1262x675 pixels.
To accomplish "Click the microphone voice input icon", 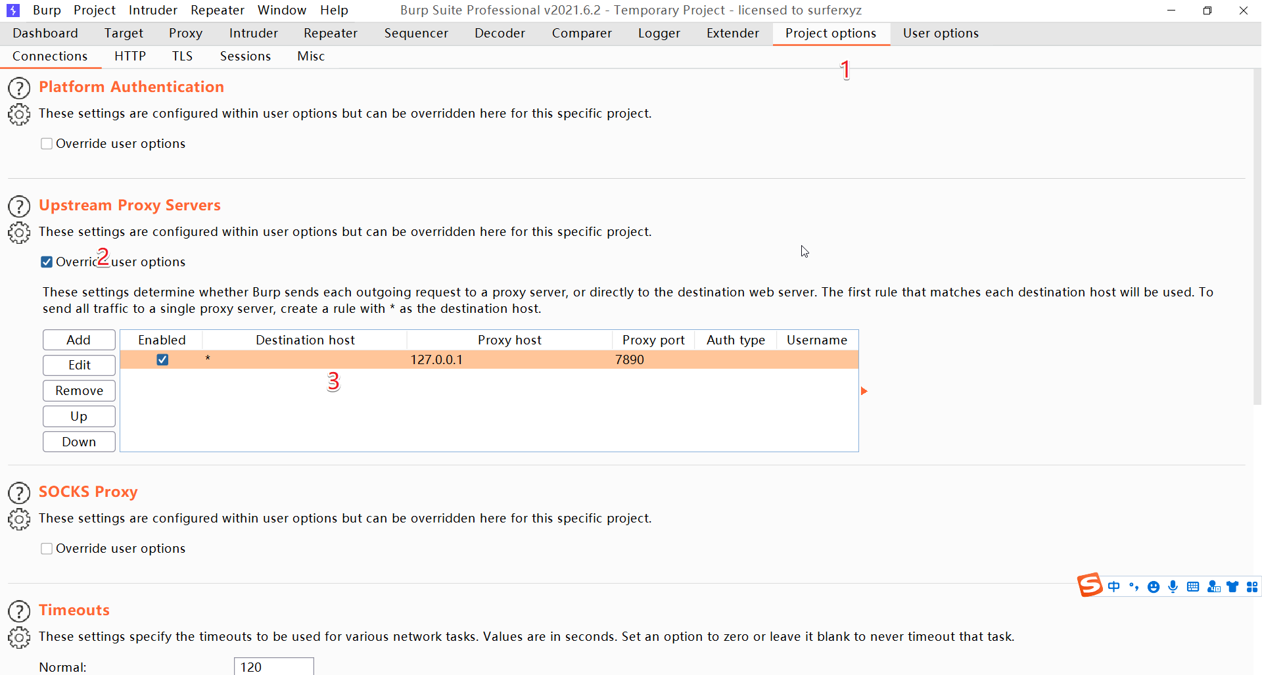I will tap(1173, 587).
